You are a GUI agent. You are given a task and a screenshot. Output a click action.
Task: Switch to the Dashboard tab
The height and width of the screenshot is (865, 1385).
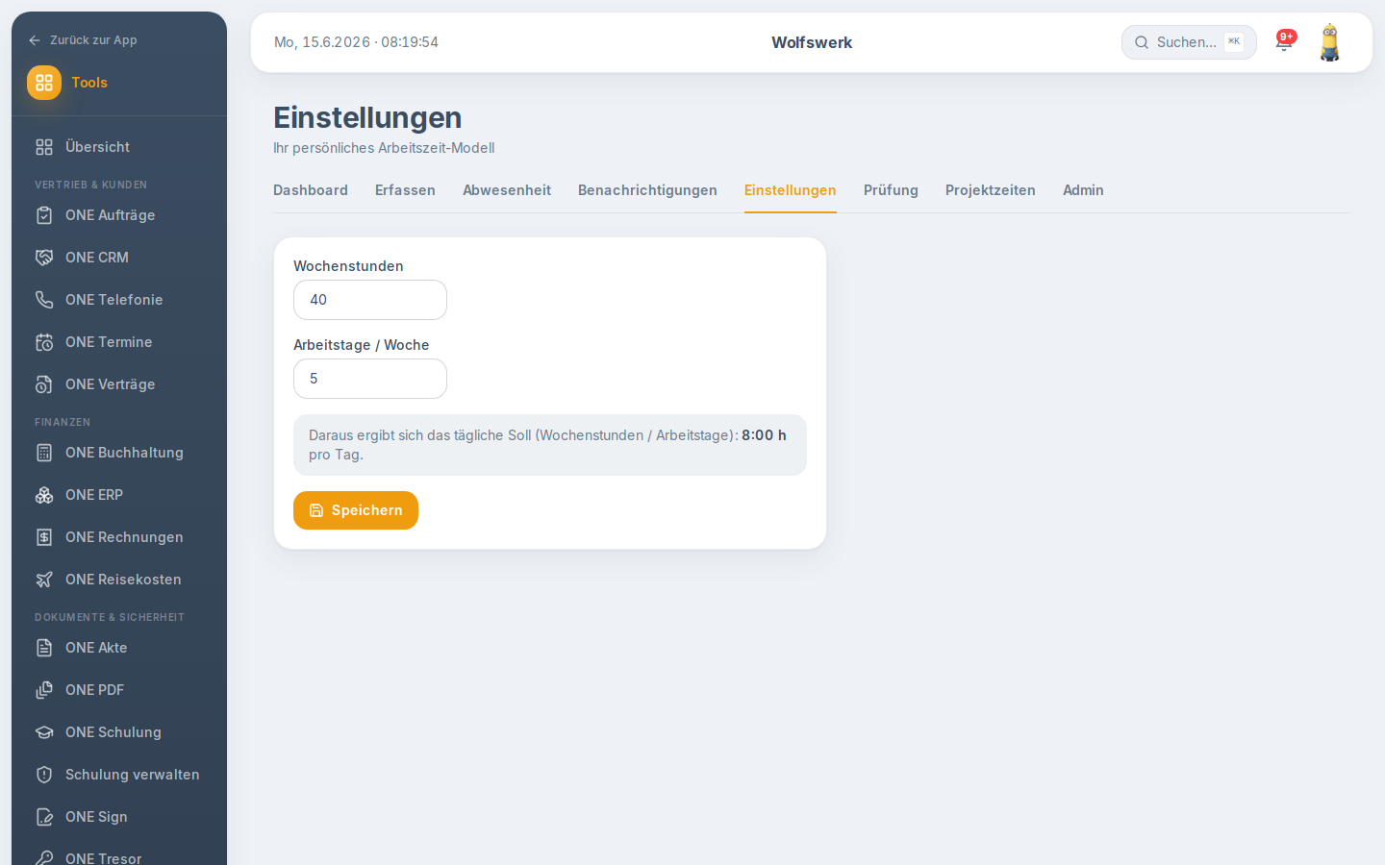pos(311,190)
